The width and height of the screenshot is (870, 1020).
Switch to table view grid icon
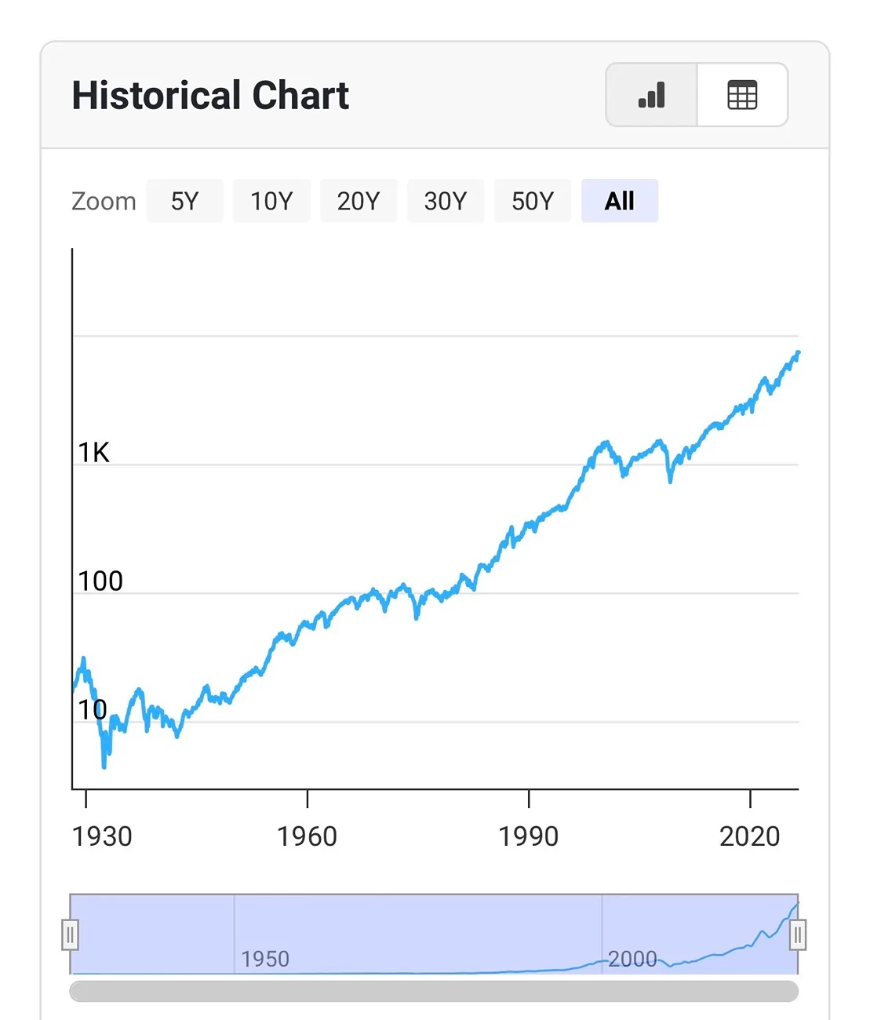coord(742,95)
